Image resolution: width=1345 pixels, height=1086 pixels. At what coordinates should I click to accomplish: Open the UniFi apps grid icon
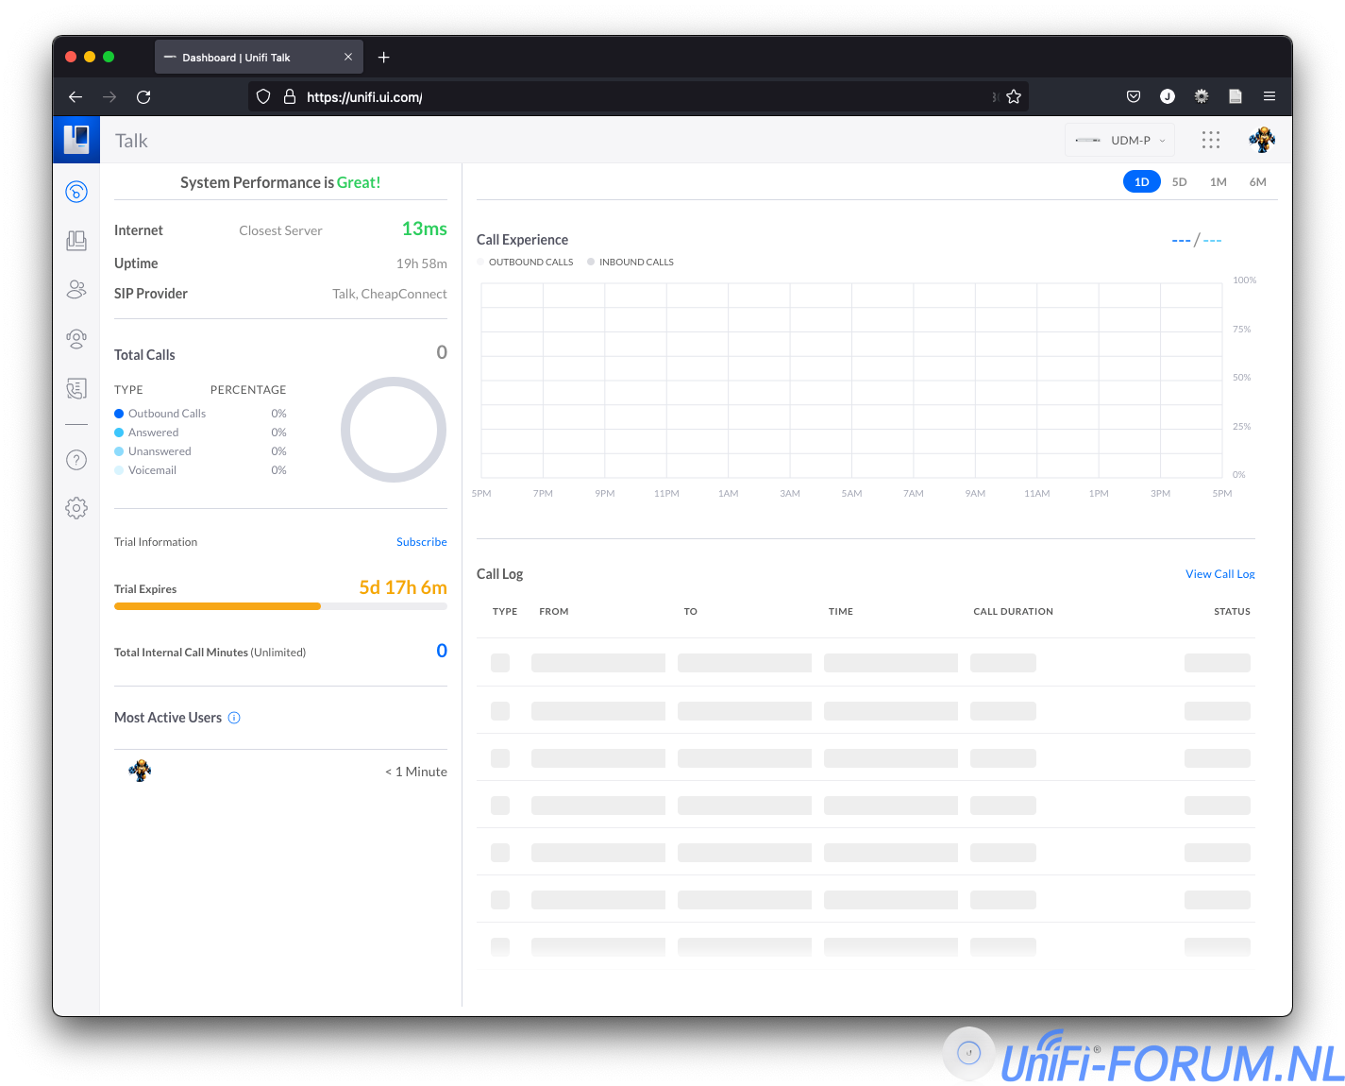pyautogui.click(x=1211, y=140)
